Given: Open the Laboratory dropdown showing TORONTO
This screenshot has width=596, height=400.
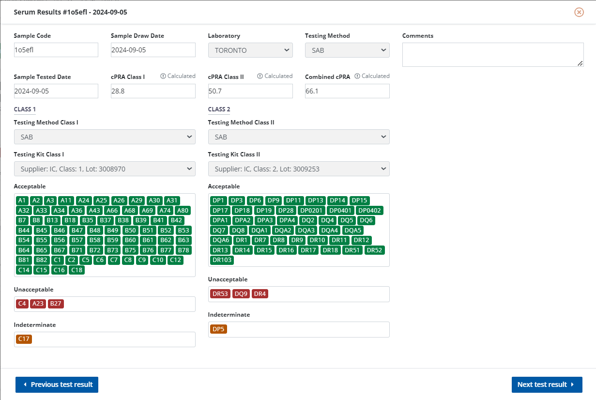Looking at the screenshot, I should (x=250, y=50).
